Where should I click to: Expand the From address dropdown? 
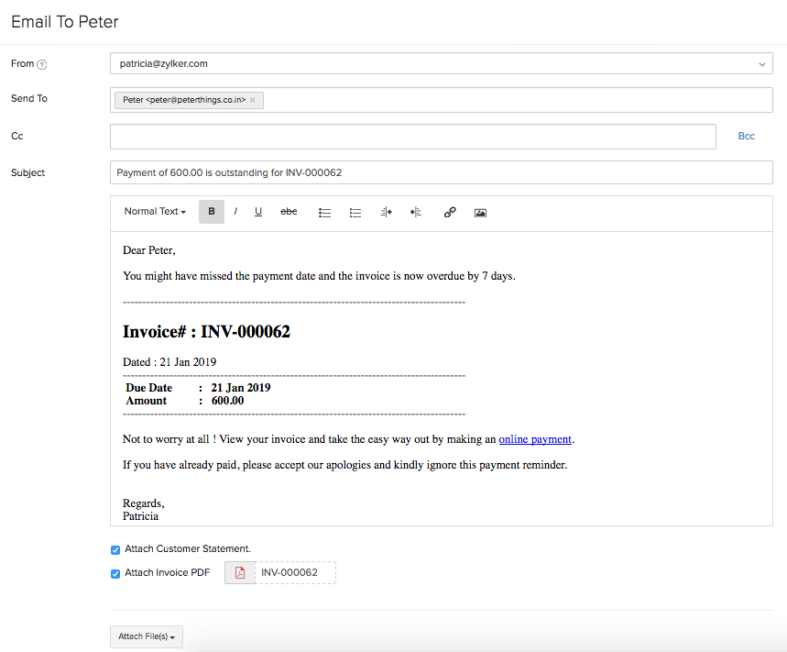(x=761, y=63)
